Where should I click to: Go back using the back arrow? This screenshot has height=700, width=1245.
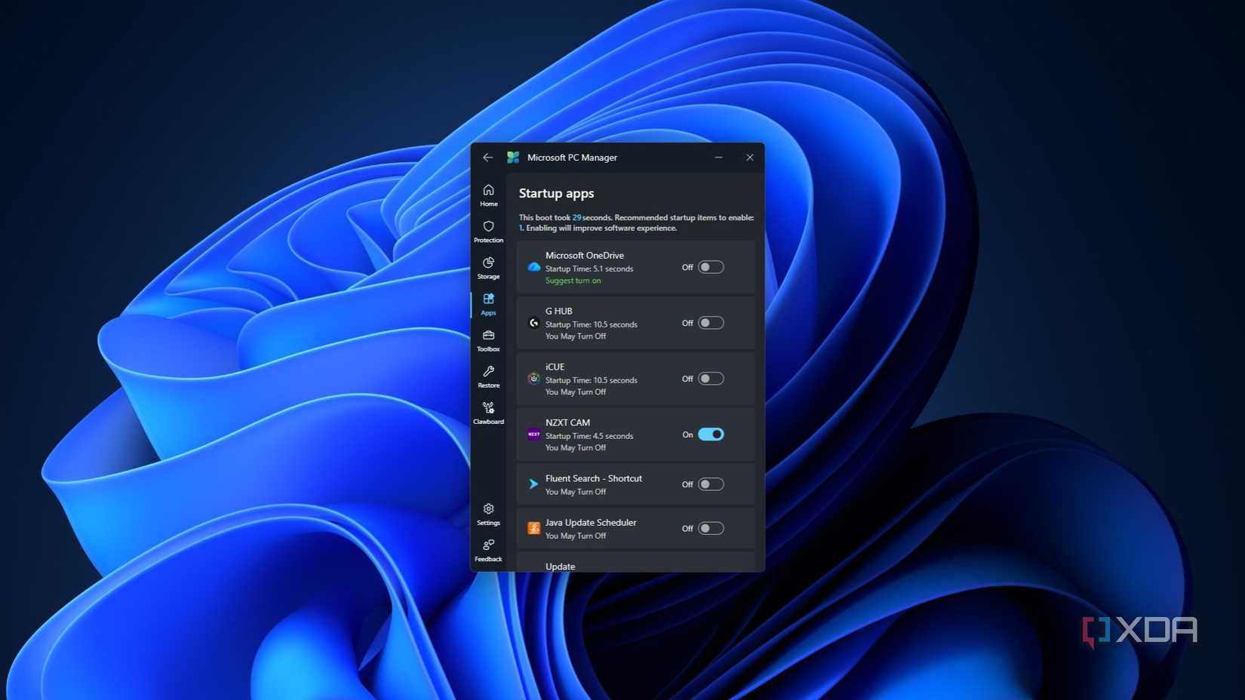click(487, 158)
